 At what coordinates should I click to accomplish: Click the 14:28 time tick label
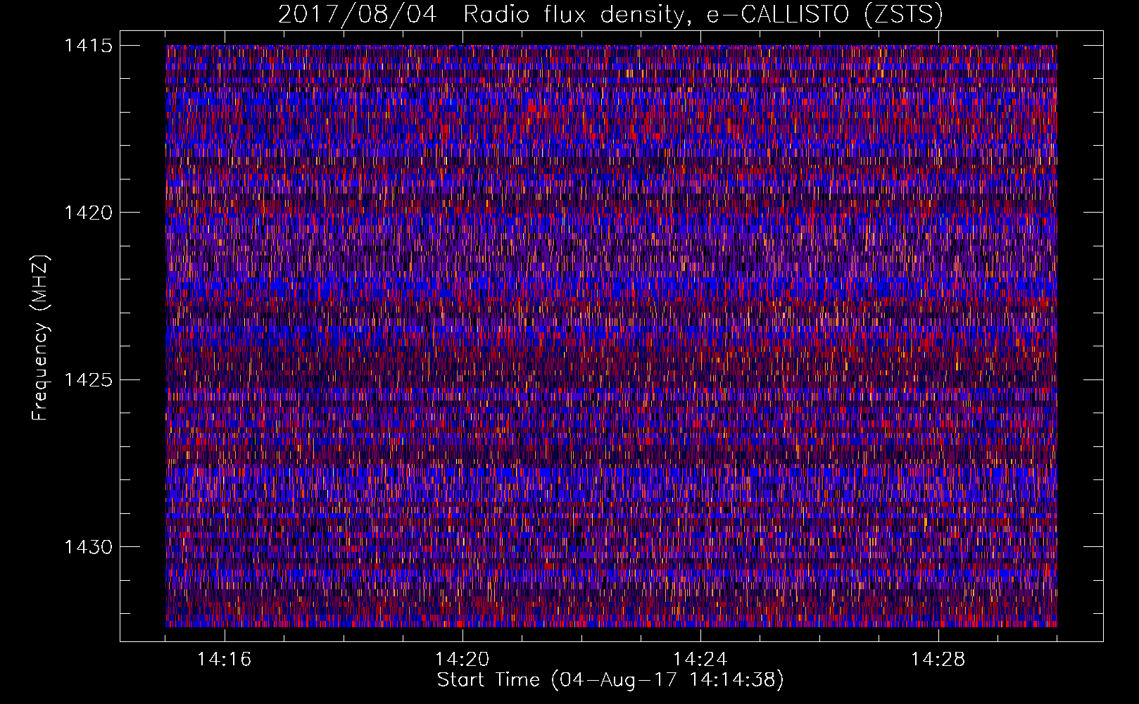pos(938,660)
